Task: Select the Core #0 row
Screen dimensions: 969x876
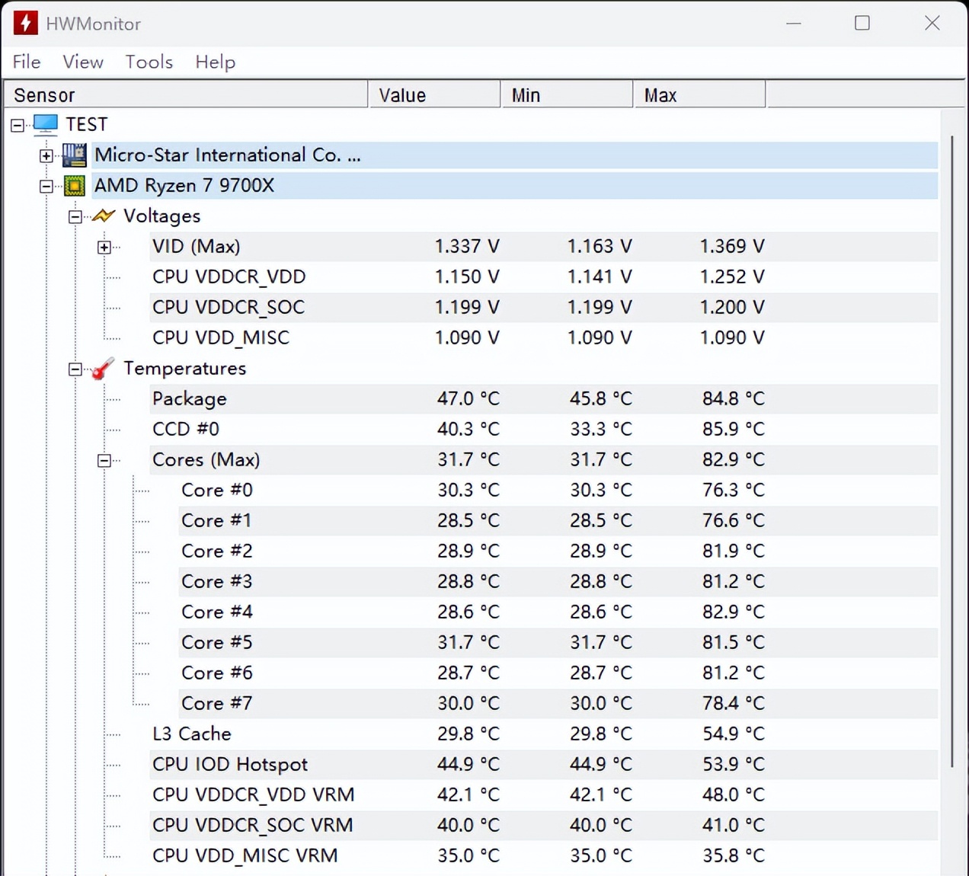Action: 558,491
